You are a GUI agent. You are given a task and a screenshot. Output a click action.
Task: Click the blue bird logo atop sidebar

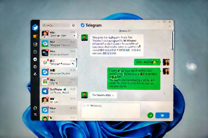click(35, 28)
